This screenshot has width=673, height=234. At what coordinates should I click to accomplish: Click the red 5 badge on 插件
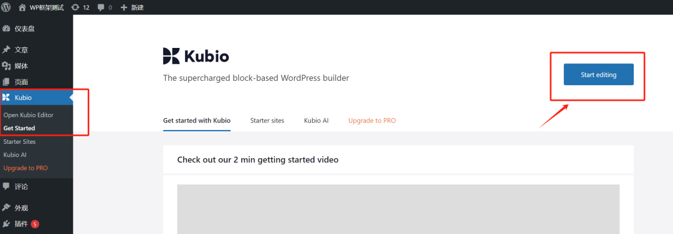tap(35, 223)
